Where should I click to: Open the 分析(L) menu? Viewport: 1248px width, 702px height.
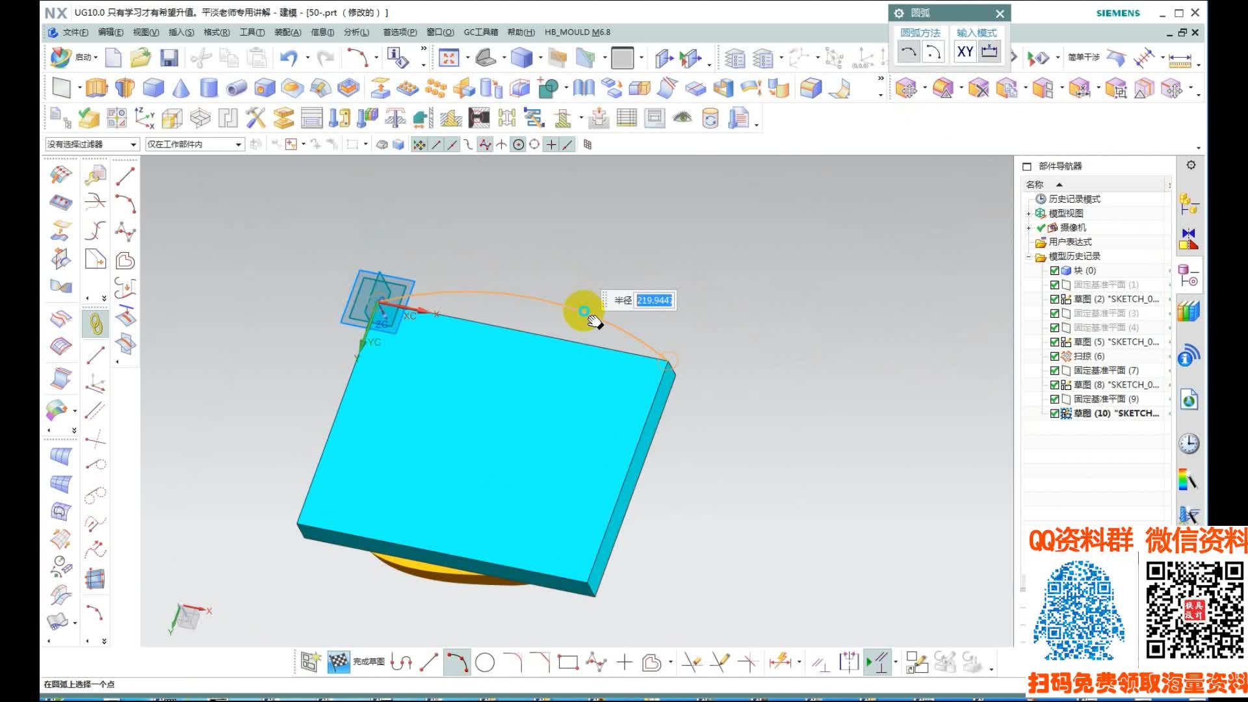click(x=356, y=32)
